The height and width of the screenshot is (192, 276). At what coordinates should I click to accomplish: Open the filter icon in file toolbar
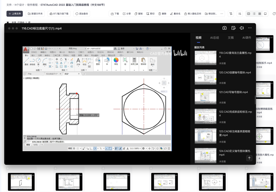pos(231,14)
